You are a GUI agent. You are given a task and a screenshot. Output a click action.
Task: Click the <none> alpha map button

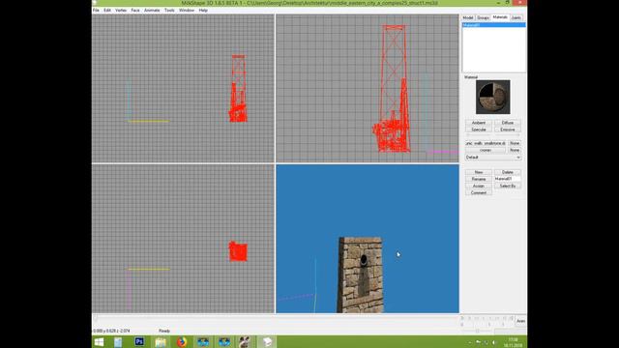[486, 151]
